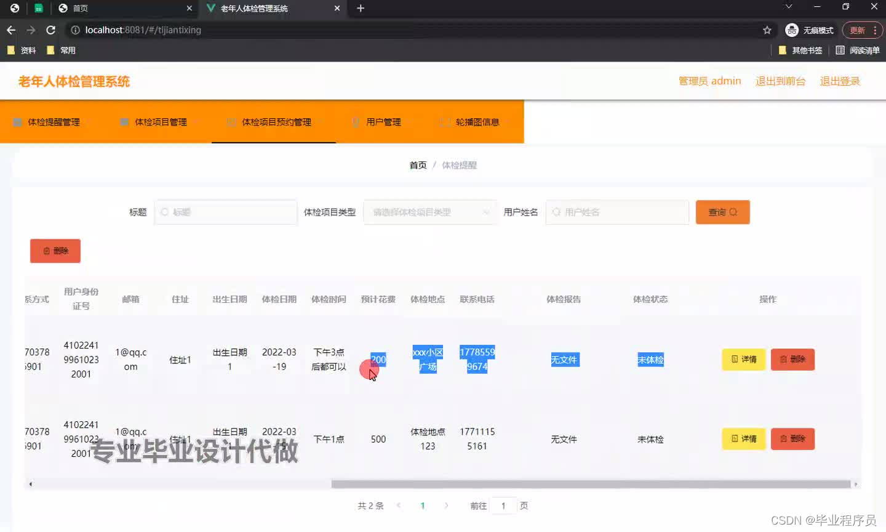Open the incognito mode indicator

[809, 30]
